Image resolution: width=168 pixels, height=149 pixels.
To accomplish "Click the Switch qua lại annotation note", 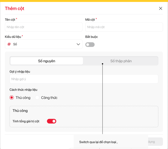I will pyautogui.click(x=98, y=142).
